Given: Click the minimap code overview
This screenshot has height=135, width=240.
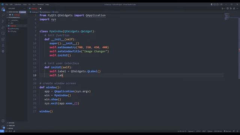Looking at the screenshot, I should tap(227, 17).
